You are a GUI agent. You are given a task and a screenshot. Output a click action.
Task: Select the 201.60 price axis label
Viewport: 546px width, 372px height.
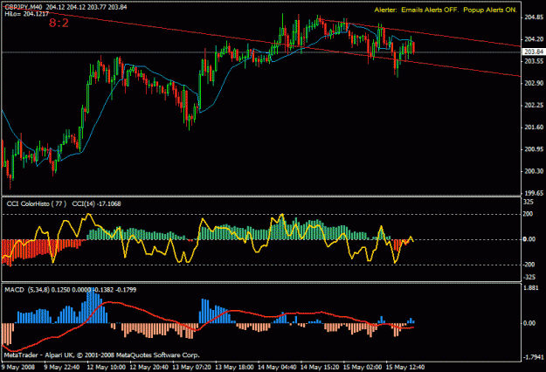coord(534,127)
